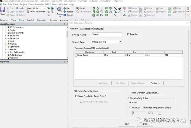
Task: Click the Unite boolean icon
Action: pyautogui.click(x=145, y=8)
